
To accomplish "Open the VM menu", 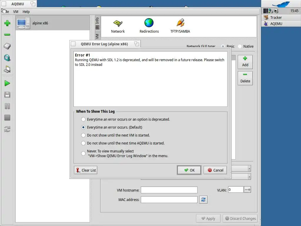I will click(x=16, y=12).
